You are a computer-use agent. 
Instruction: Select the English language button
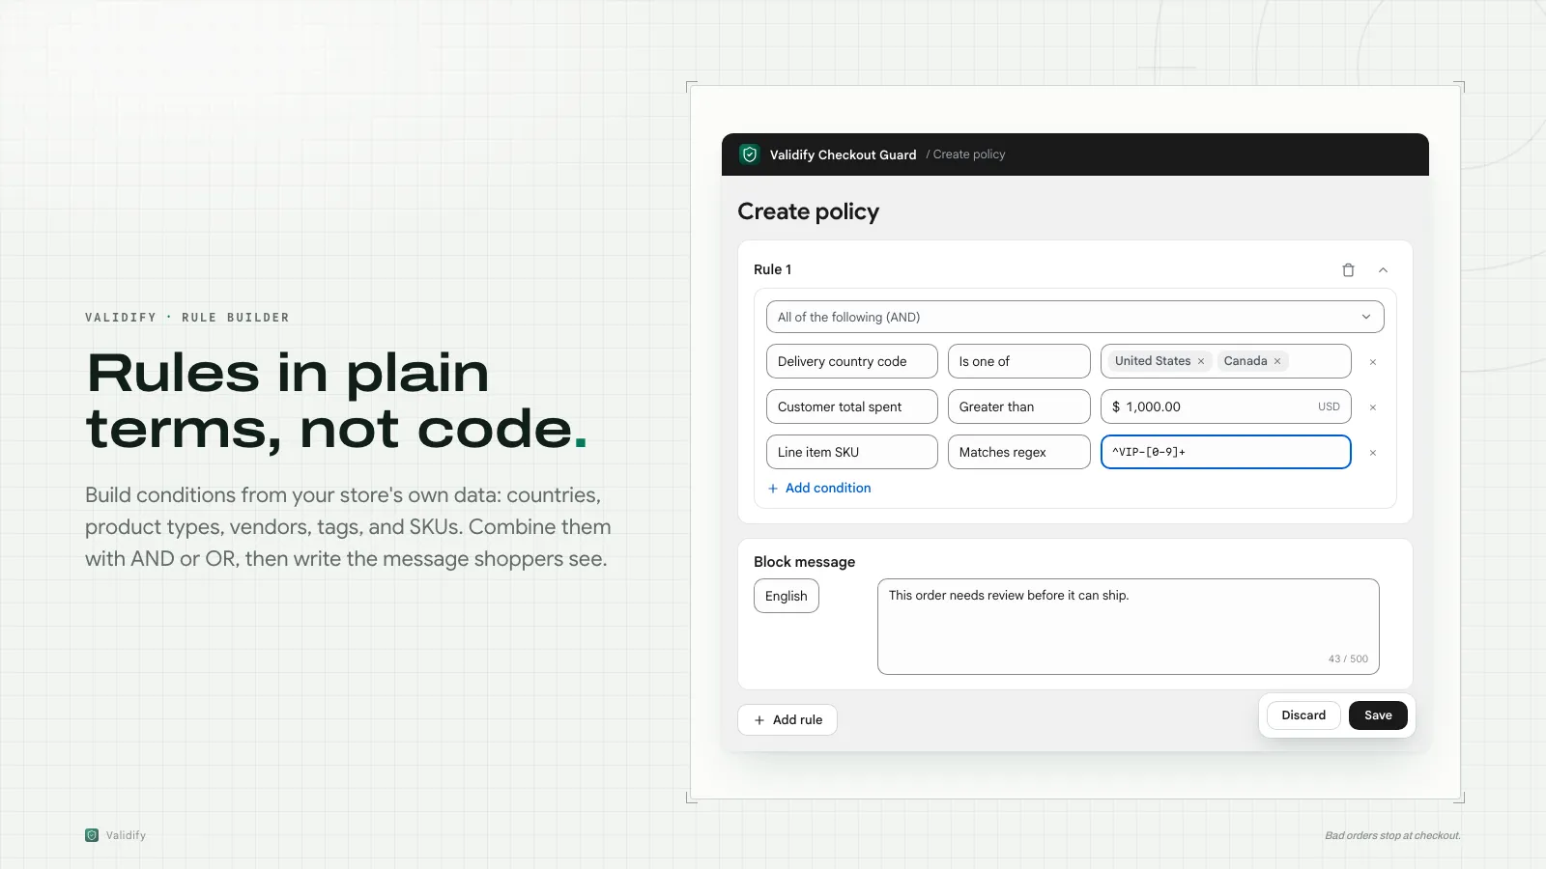[786, 596]
